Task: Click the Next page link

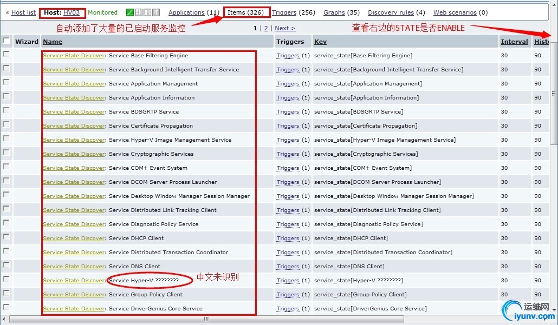Action: (x=285, y=28)
